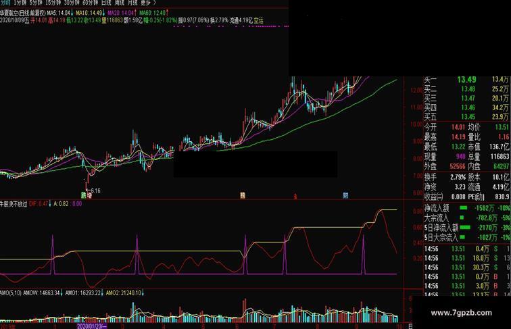
Task: Click the 买五 bid row at 13.45
Action: pos(466,117)
